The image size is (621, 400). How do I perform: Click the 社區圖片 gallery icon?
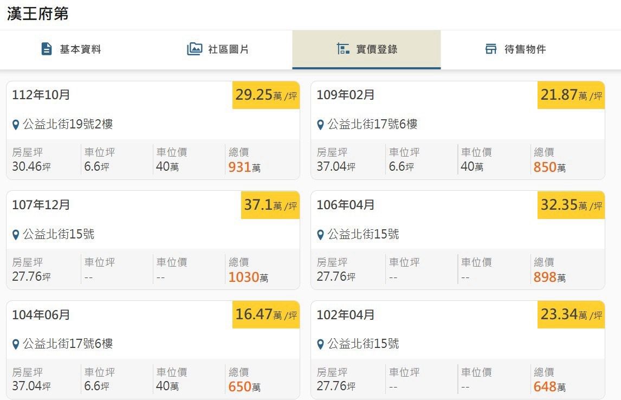(x=194, y=49)
